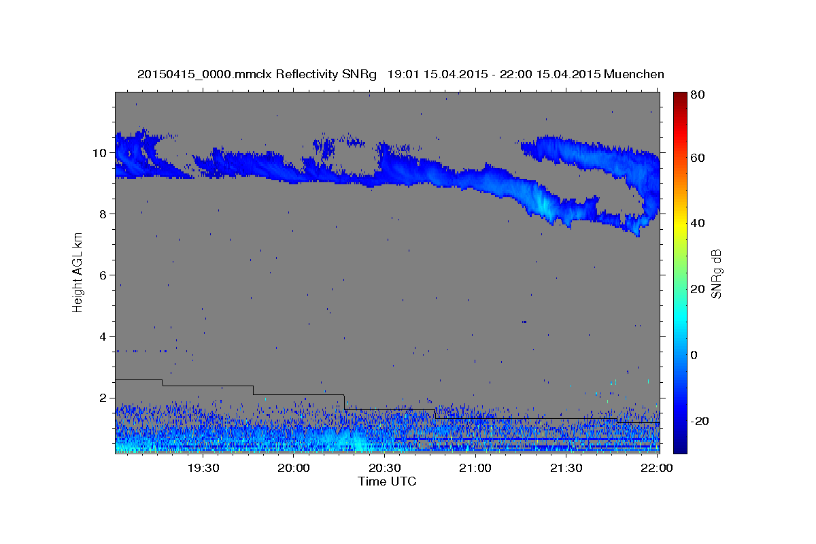The image size is (816, 544).
Task: Click the colorbar value 20
Action: point(698,289)
